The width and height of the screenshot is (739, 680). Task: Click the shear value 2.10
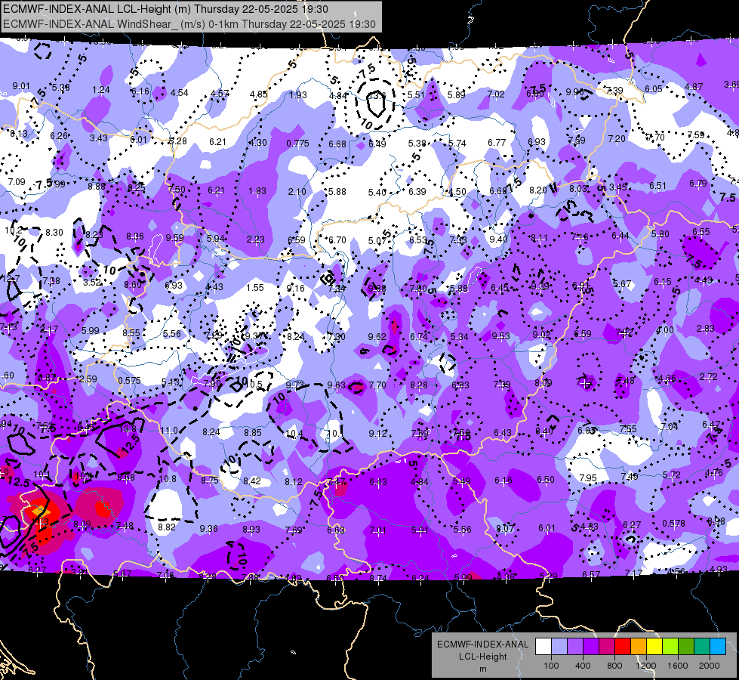pos(297,192)
